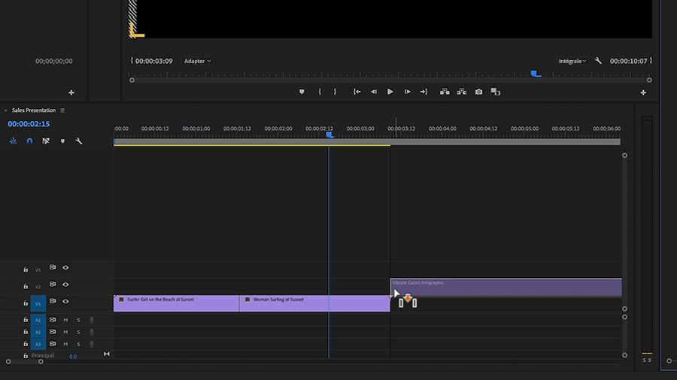Viewport: 677px width, 380px height.
Task: Click Principal track volume value 0.0
Action: point(73,356)
